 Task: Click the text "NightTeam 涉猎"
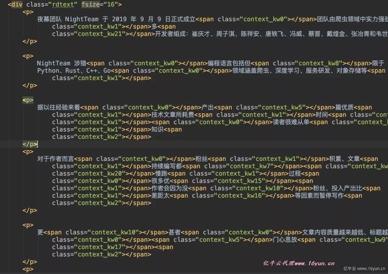coord(62,63)
